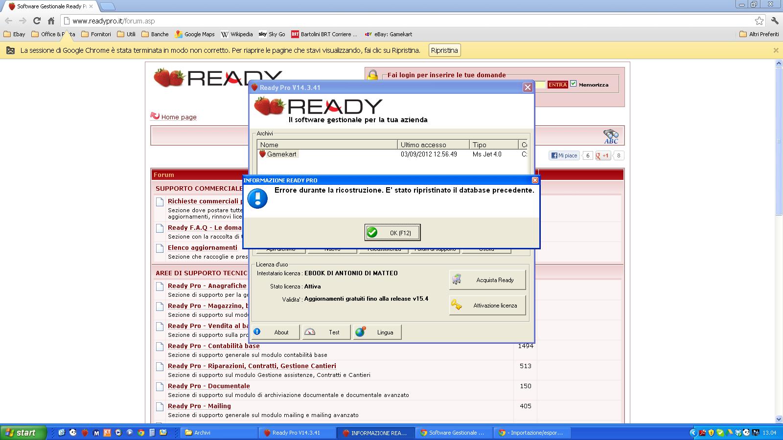The height and width of the screenshot is (440, 783).
Task: Open the calculator quick launch icon
Action: [x=152, y=433]
